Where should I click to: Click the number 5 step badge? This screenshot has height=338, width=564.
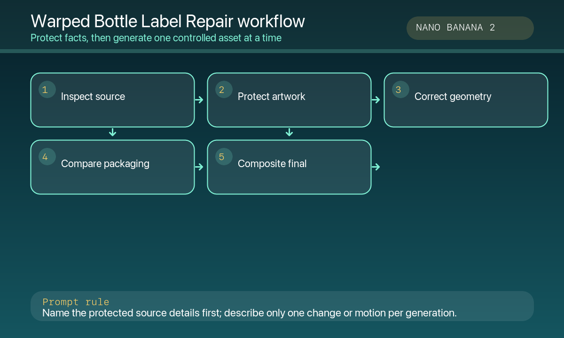(224, 157)
